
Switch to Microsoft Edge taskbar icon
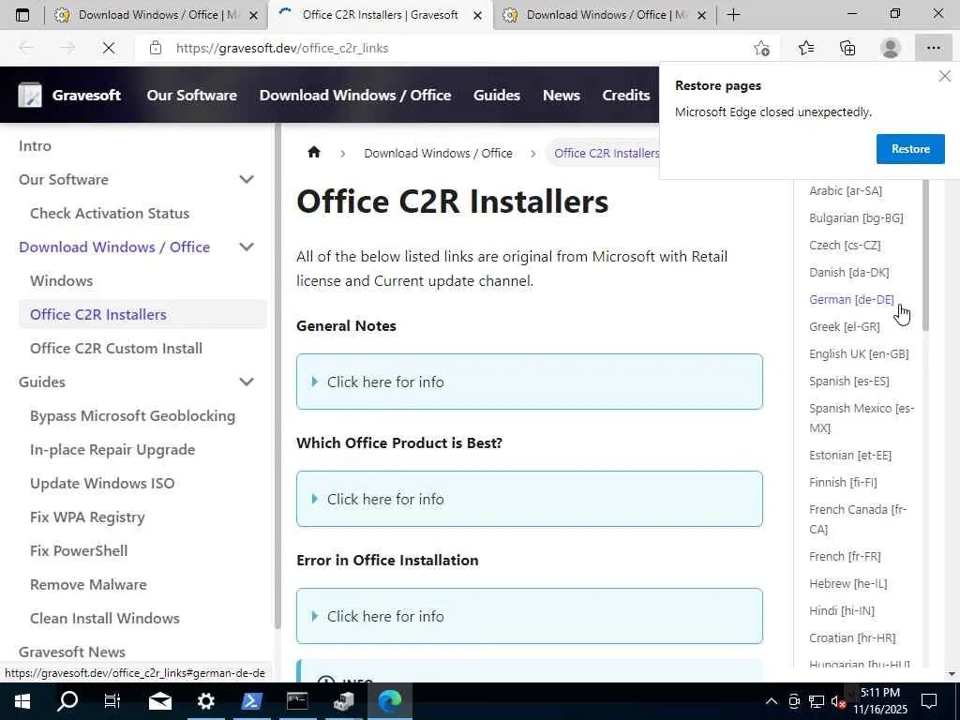389,701
